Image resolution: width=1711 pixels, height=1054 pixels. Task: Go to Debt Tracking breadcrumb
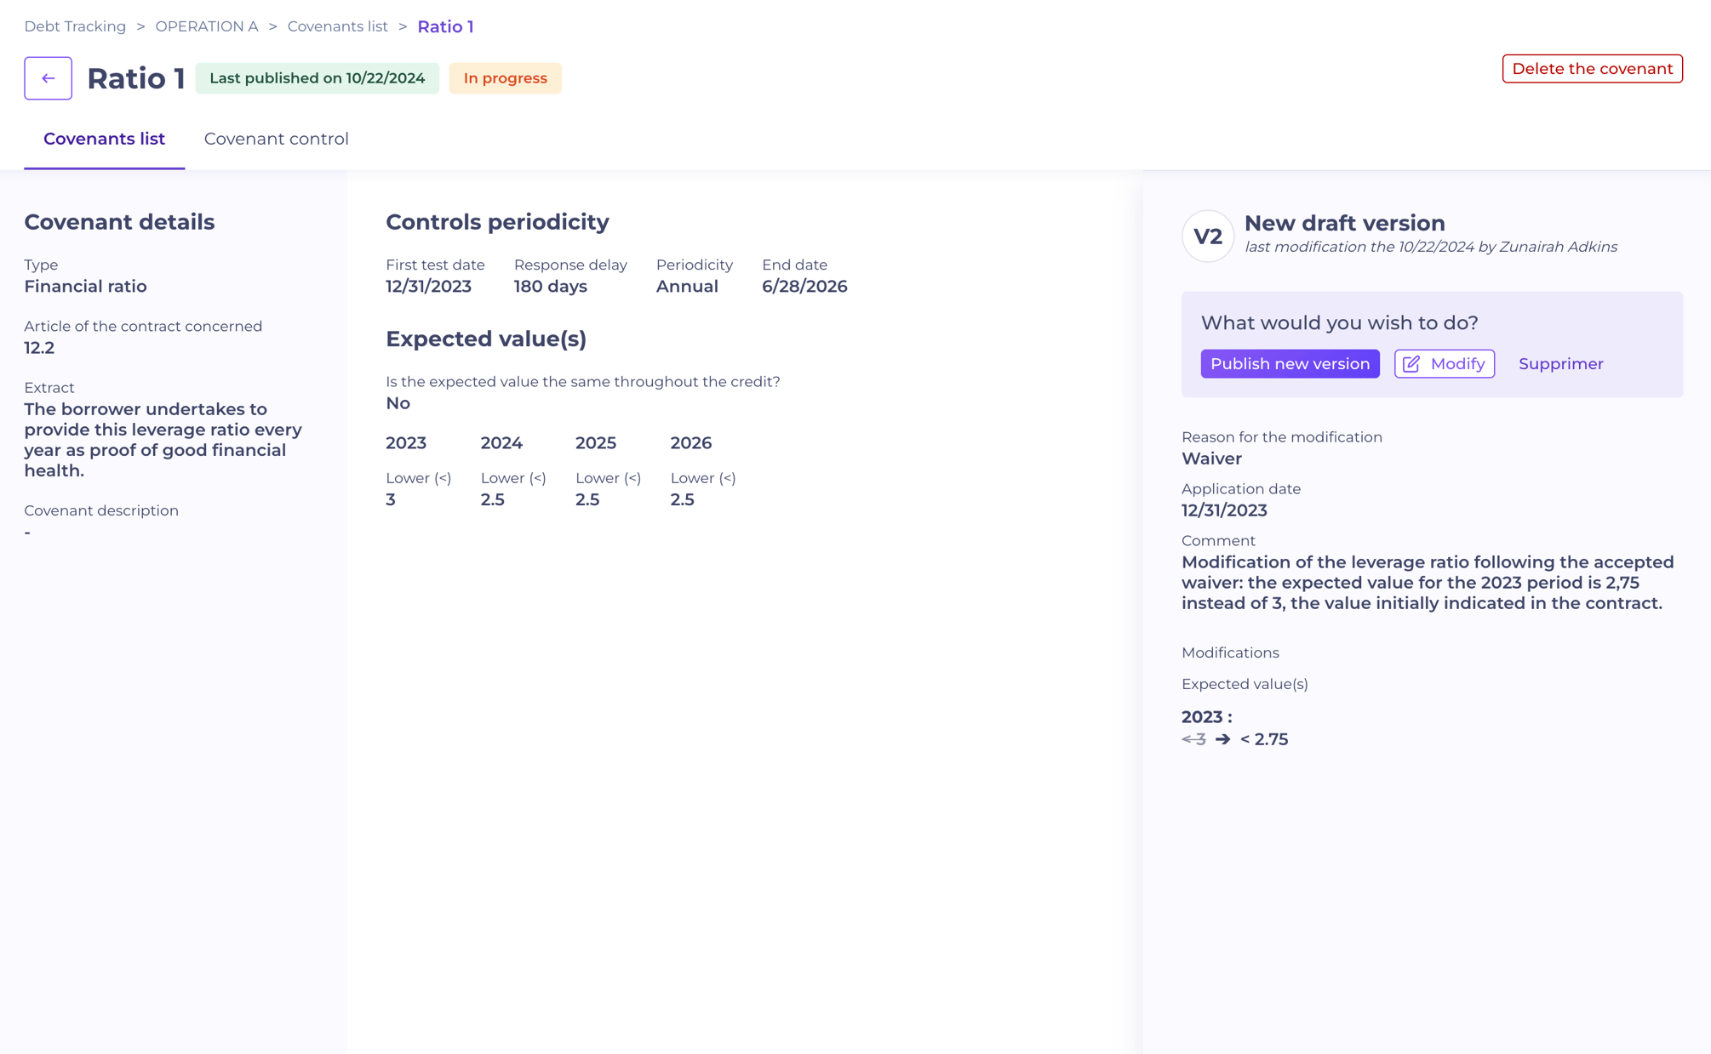[75, 26]
